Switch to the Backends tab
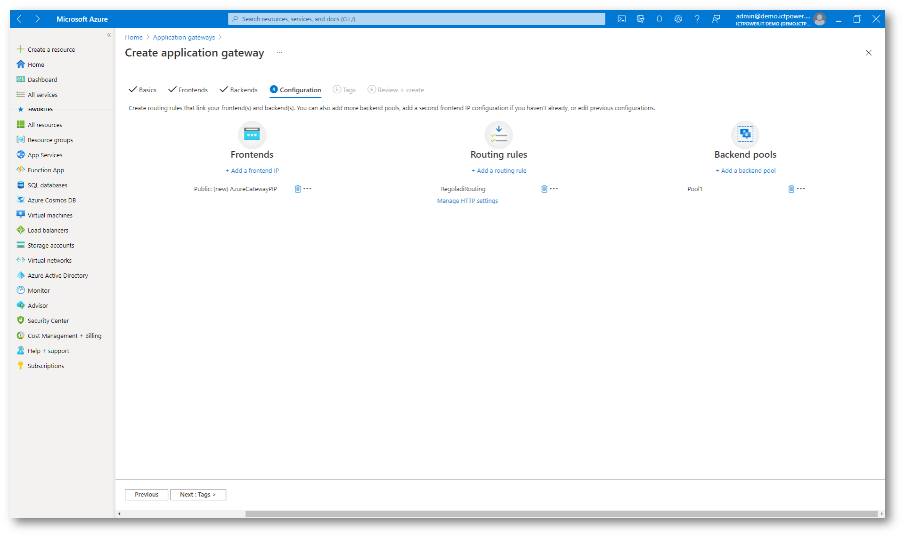Screen dimensions: 905x538 click(239, 90)
